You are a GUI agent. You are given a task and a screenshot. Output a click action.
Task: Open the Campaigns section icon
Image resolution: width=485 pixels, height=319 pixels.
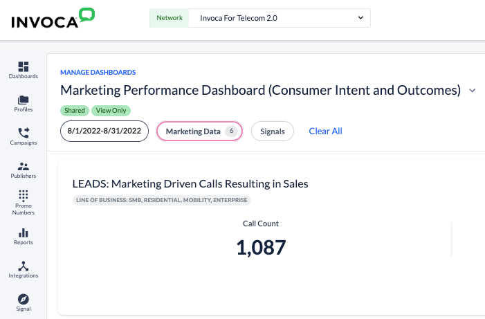pyautogui.click(x=23, y=133)
